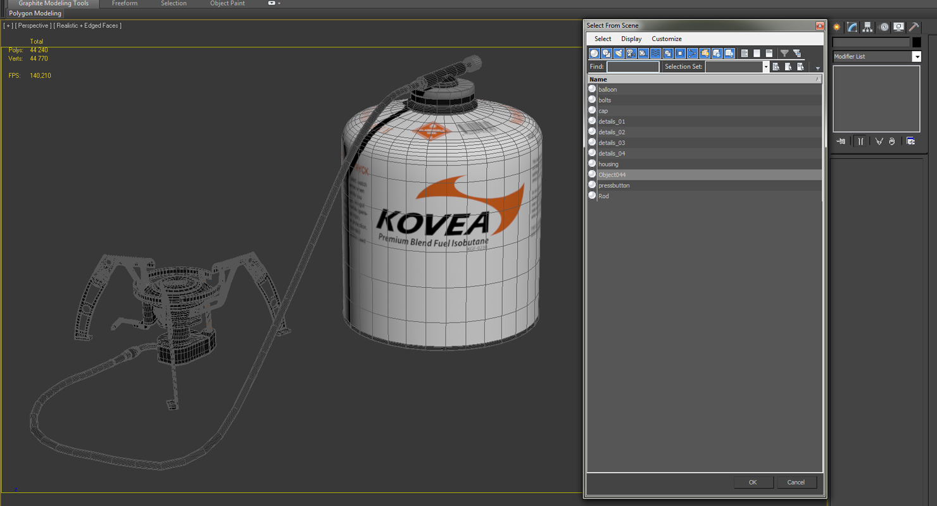Toggle Show End Result icon
Viewport: 937px width, 506px height.
[860, 141]
